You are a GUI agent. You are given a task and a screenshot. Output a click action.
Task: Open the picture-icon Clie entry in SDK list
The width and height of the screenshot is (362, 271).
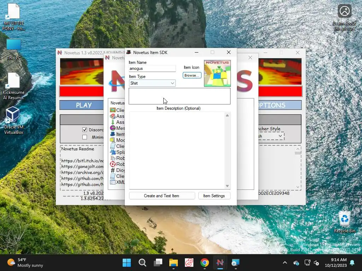click(x=117, y=110)
